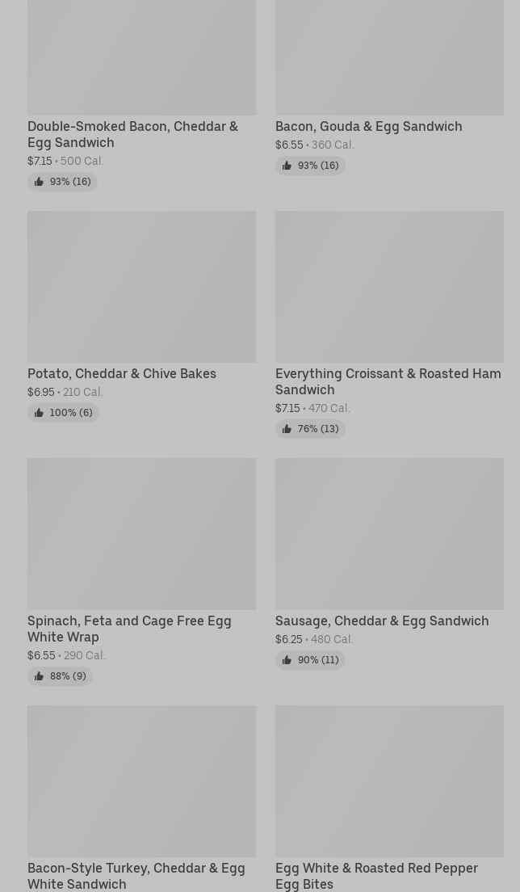This screenshot has height=892, width=520.
Task: Click the Potato, Cheddar & Chive Bakes image
Action: (x=141, y=287)
